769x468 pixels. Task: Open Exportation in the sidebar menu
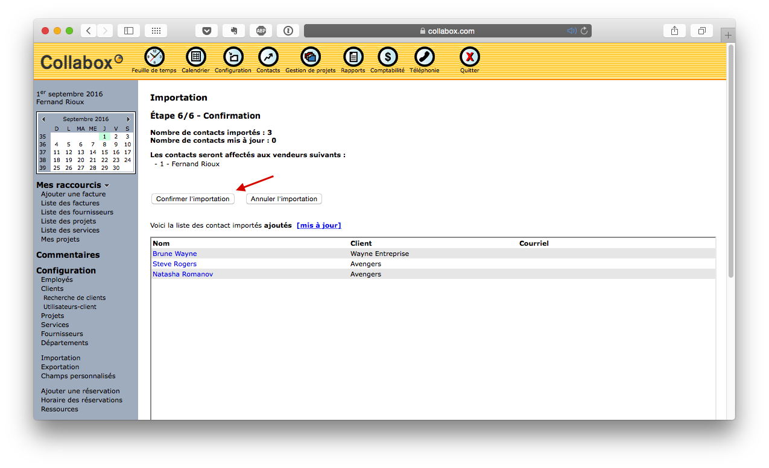pos(60,366)
